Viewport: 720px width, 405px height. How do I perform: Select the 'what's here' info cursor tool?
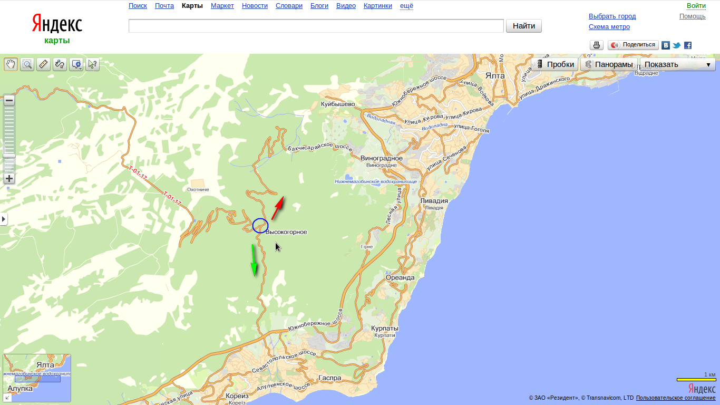[x=92, y=64]
